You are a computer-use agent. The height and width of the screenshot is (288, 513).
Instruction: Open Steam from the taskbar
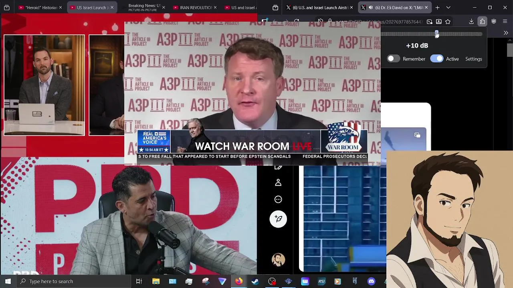[255, 281]
